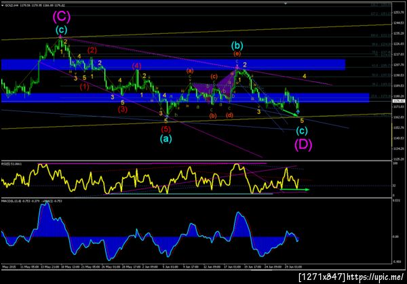Image resolution: width=407 pixels, height=284 pixels.
Task: Select the red (2) wave label
Action: pos(92,50)
